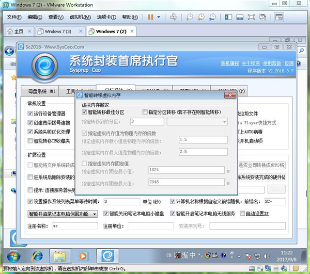Click network tray icon in guest taskbar
310x274 pixels.
pyautogui.click(x=257, y=256)
